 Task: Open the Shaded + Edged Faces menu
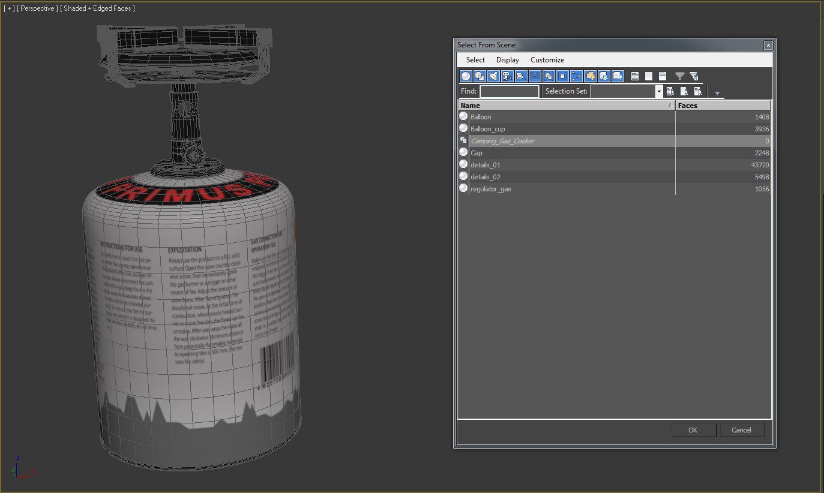98,8
